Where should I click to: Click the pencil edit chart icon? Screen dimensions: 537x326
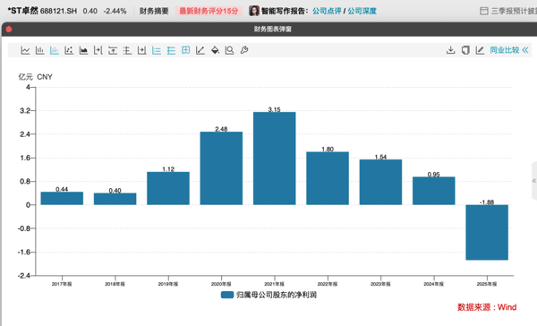[480, 50]
